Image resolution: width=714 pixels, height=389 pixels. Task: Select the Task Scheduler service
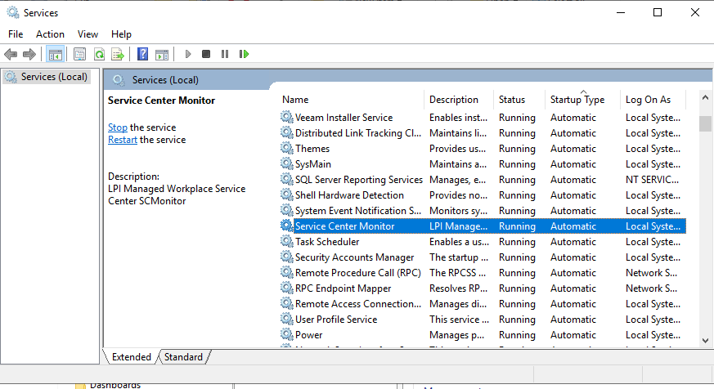pos(327,242)
